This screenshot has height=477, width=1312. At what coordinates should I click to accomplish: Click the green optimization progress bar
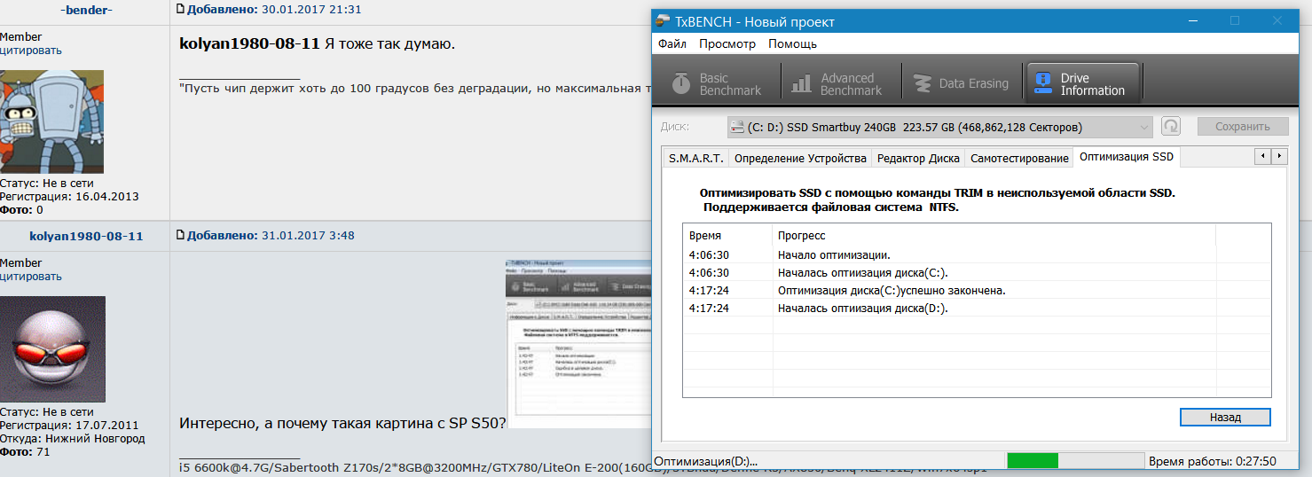click(x=1075, y=461)
